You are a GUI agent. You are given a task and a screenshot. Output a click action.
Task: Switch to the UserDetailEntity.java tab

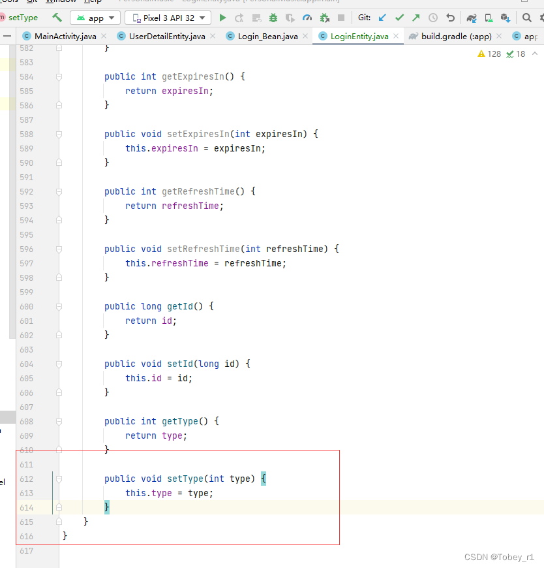click(x=167, y=36)
